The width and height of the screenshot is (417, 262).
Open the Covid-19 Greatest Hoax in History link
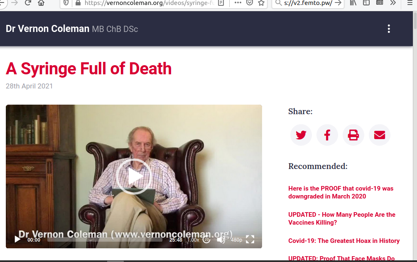tap(344, 241)
